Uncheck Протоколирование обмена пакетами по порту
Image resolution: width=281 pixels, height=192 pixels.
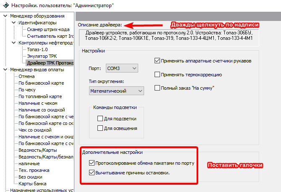point(92,163)
